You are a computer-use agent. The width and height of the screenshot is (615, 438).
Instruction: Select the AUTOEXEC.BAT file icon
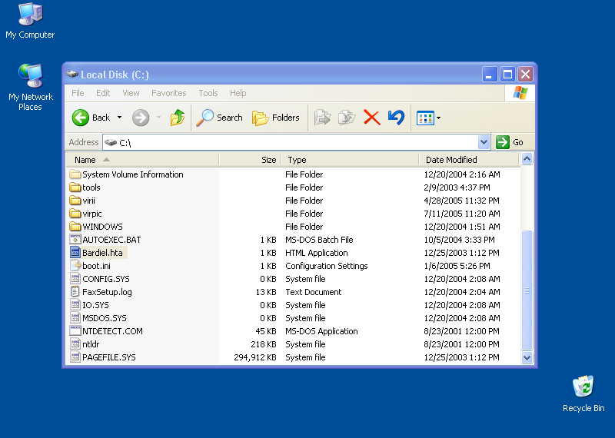pos(75,240)
